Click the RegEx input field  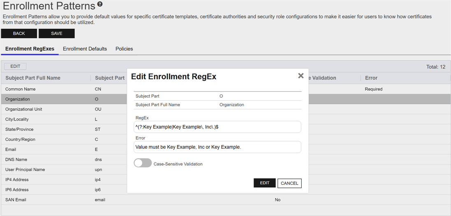pyautogui.click(x=217, y=127)
